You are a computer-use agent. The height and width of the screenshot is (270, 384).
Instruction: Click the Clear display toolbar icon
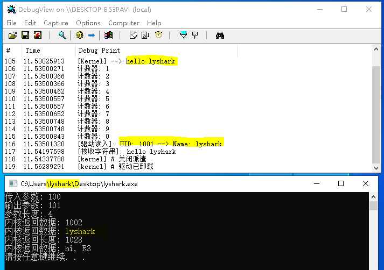[x=38, y=35]
